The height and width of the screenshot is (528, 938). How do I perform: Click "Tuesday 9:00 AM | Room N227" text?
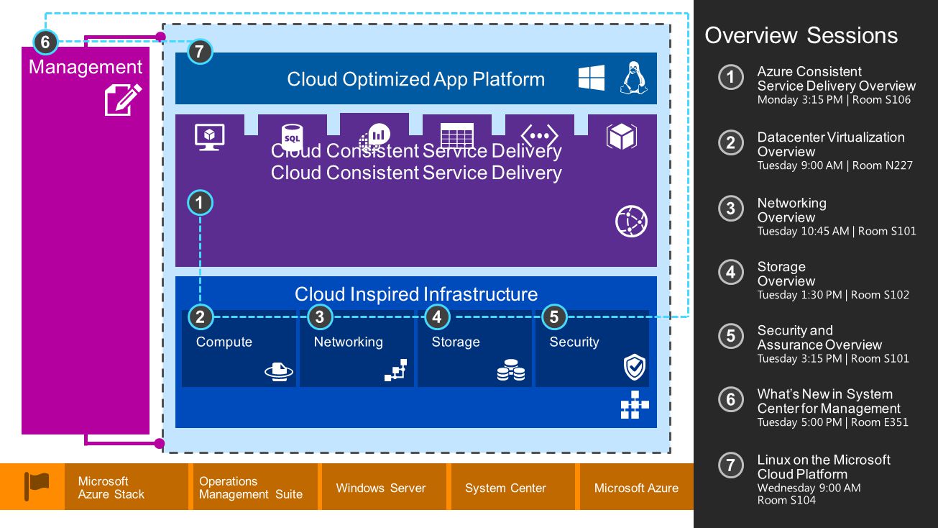click(x=835, y=165)
